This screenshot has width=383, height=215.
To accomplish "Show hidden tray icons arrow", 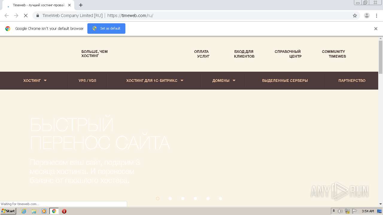I will [x=334, y=211].
